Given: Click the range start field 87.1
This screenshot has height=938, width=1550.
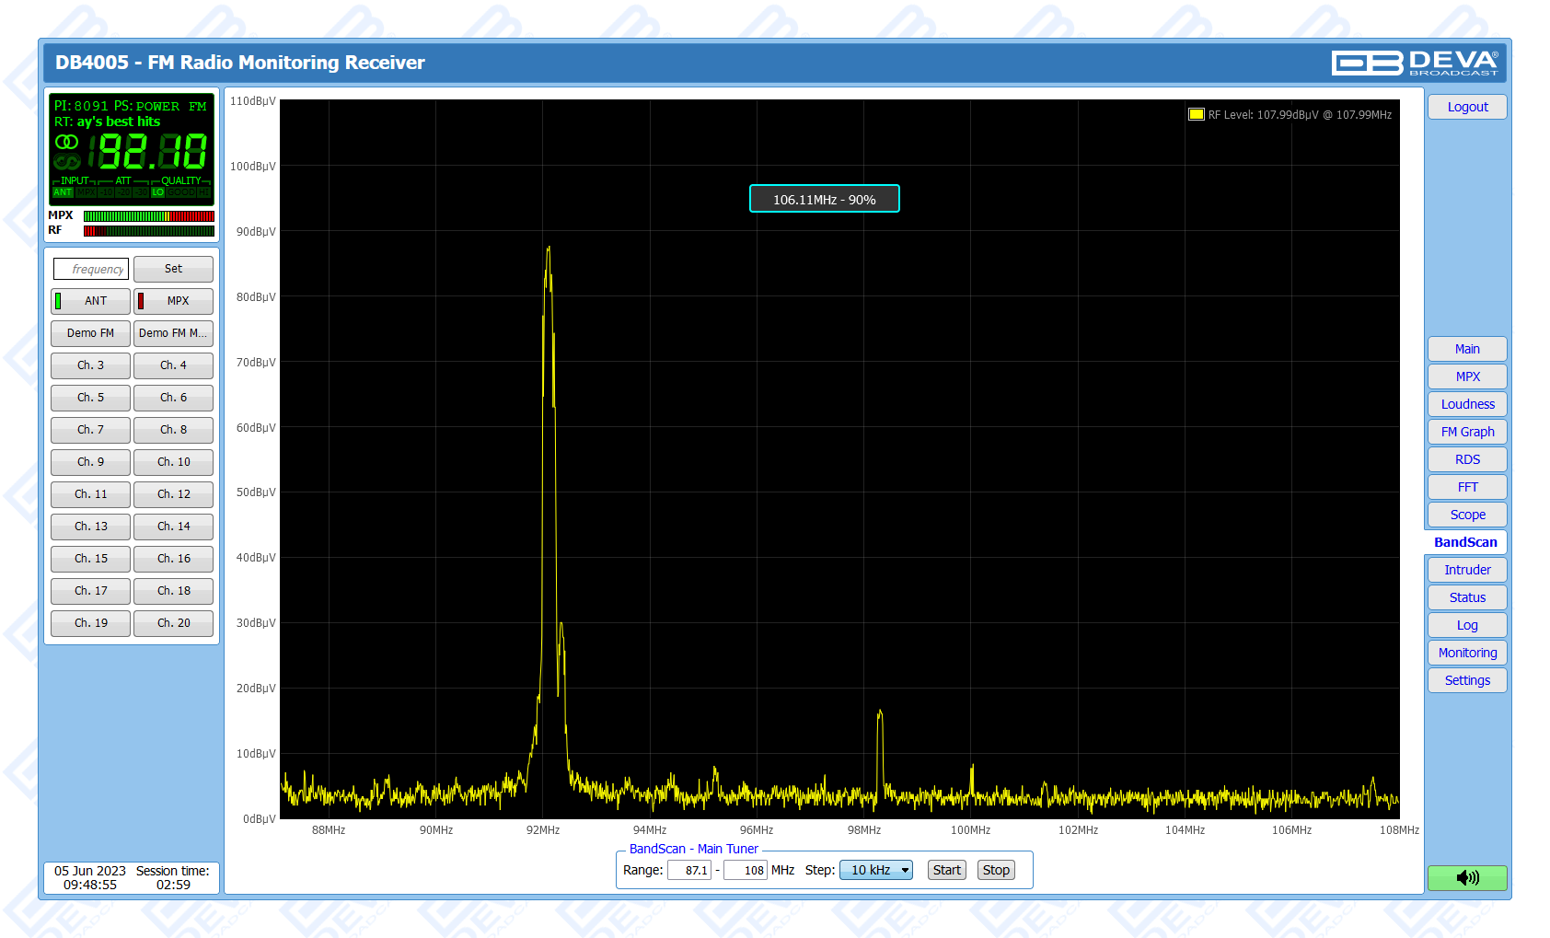Looking at the screenshot, I should (689, 870).
